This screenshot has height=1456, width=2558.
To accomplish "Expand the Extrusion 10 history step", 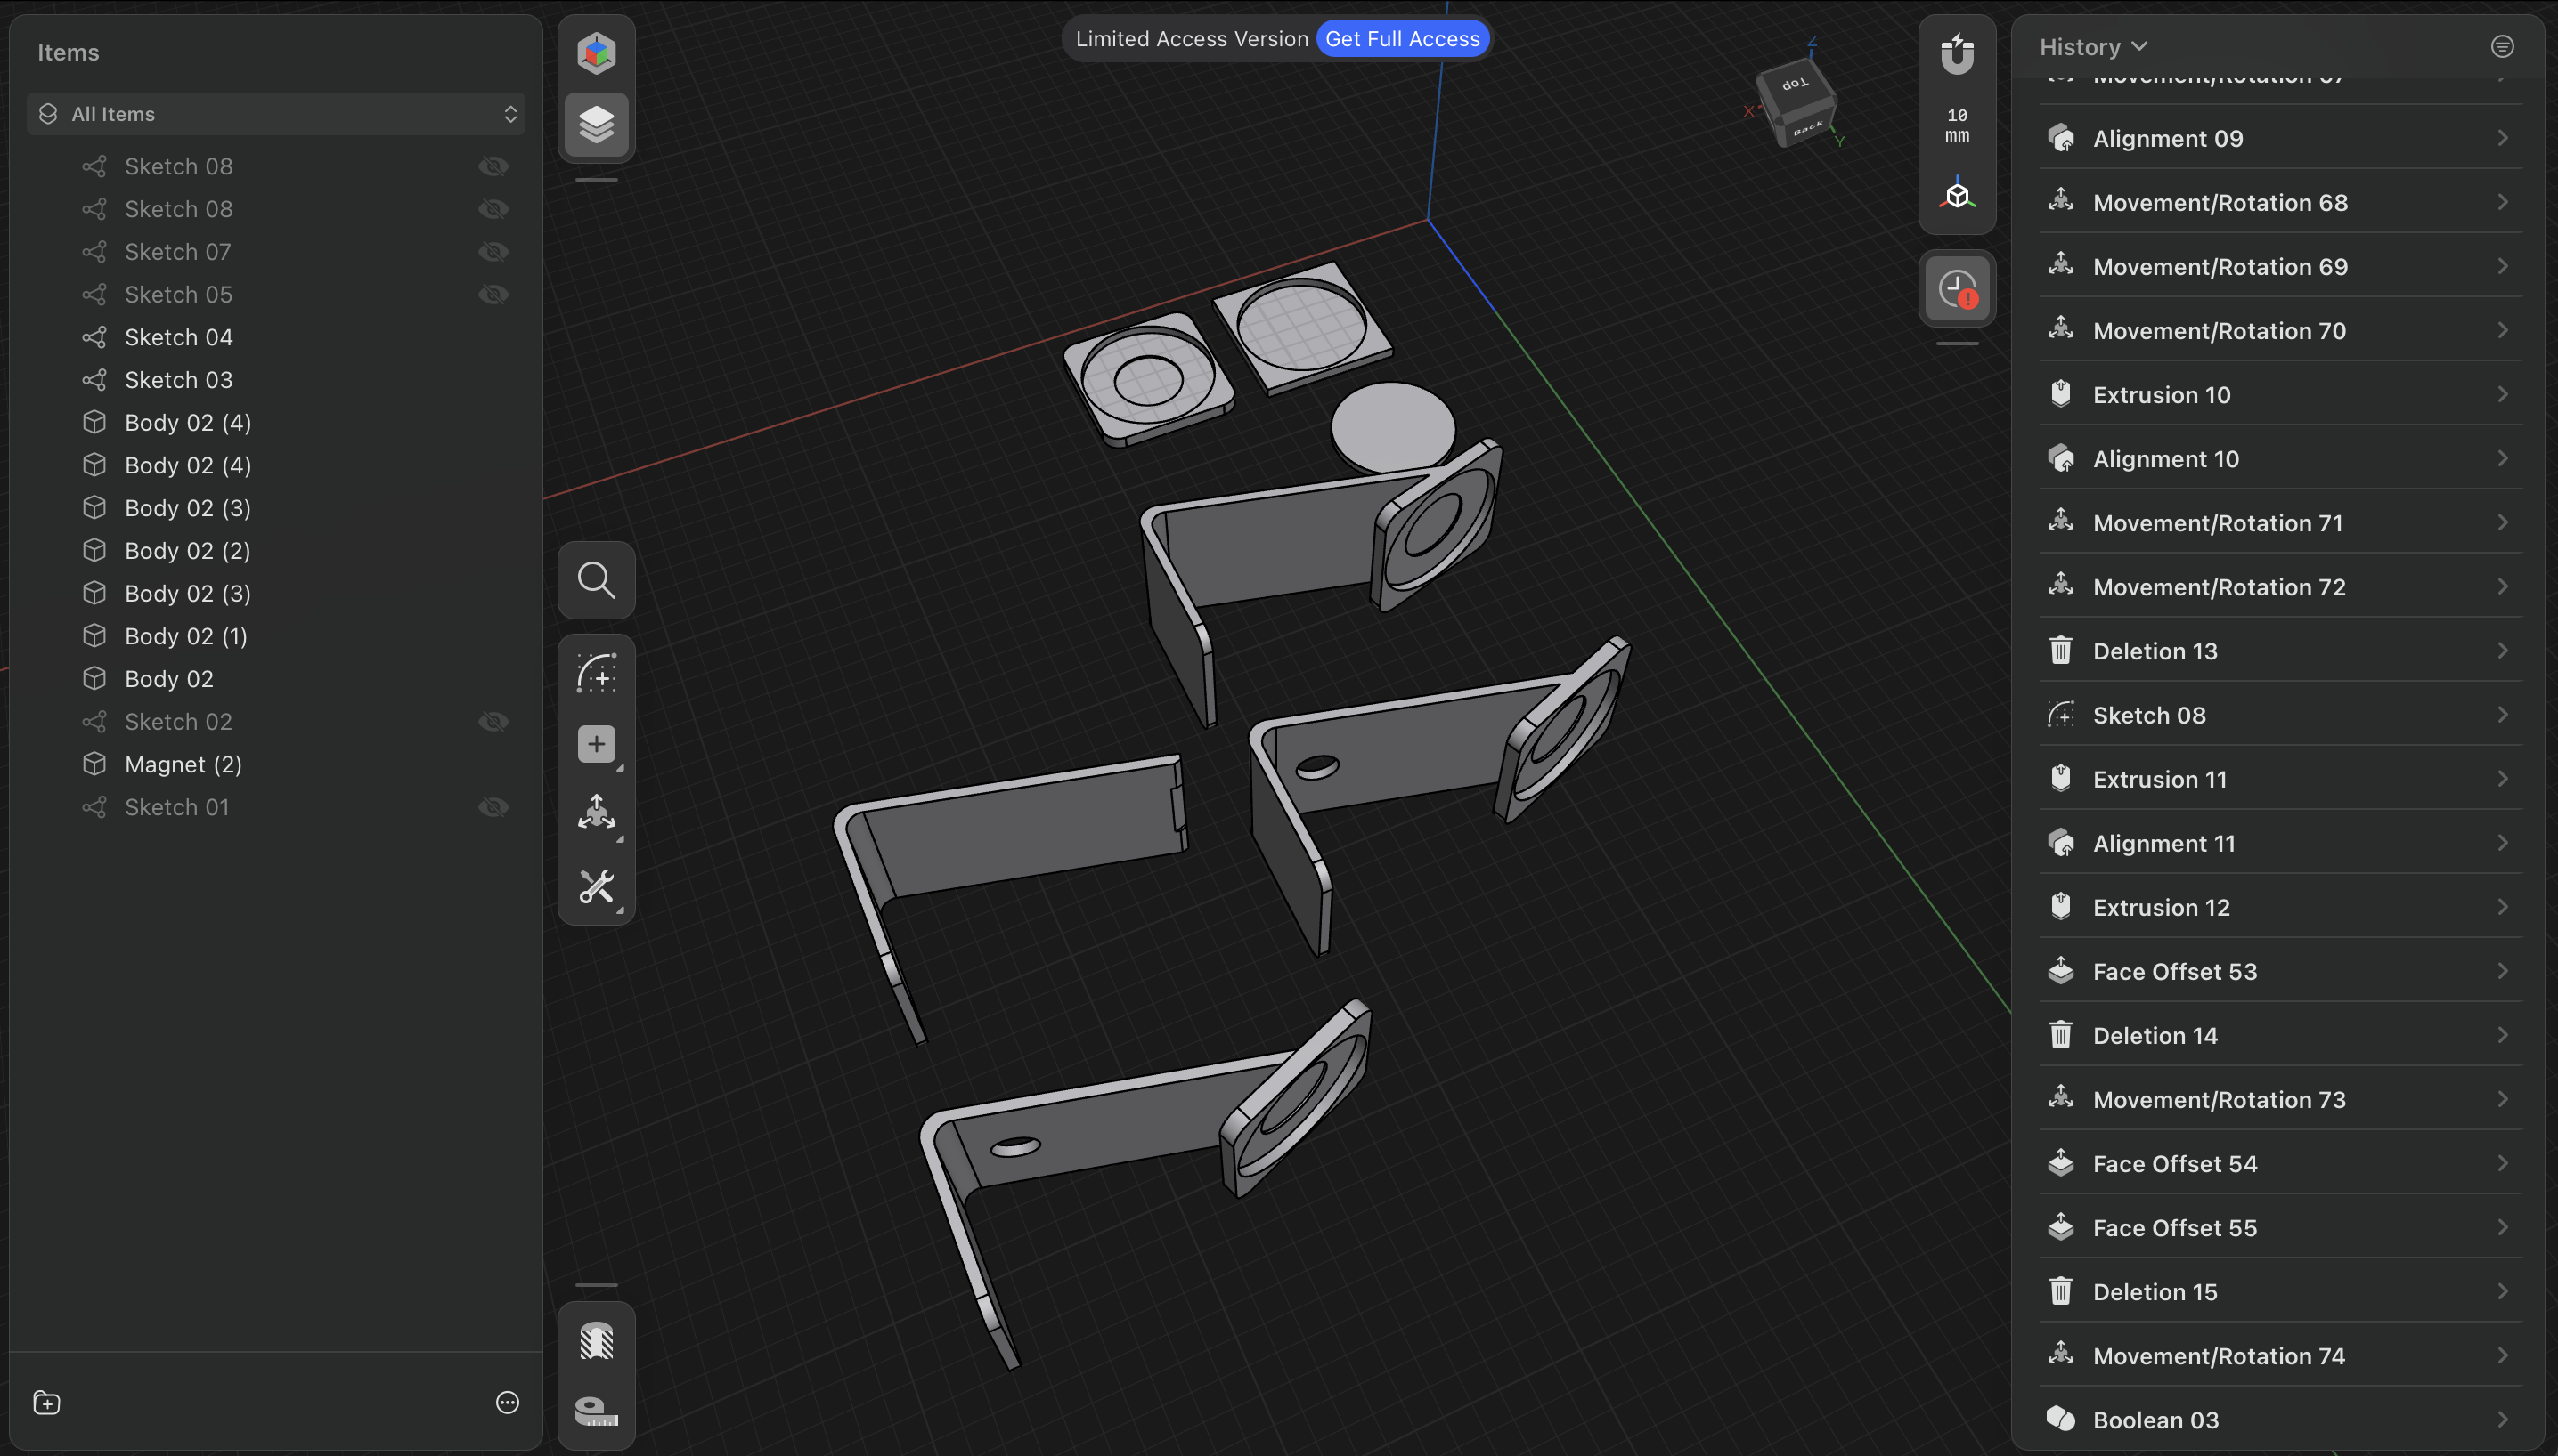I will pos(2502,394).
